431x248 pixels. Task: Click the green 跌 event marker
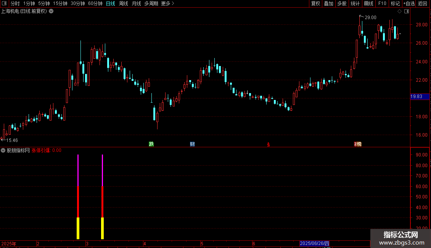(x=151, y=144)
